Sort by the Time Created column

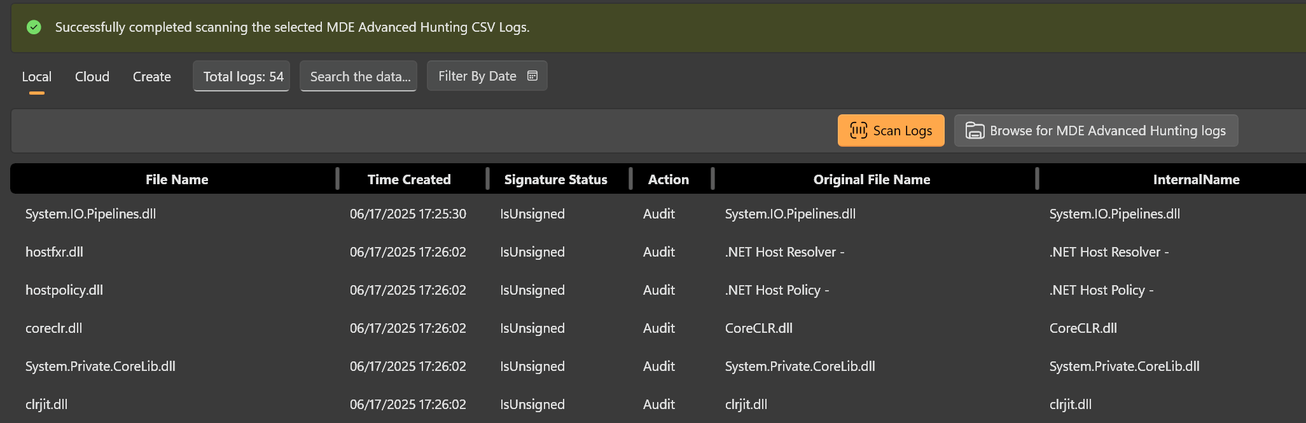[409, 180]
